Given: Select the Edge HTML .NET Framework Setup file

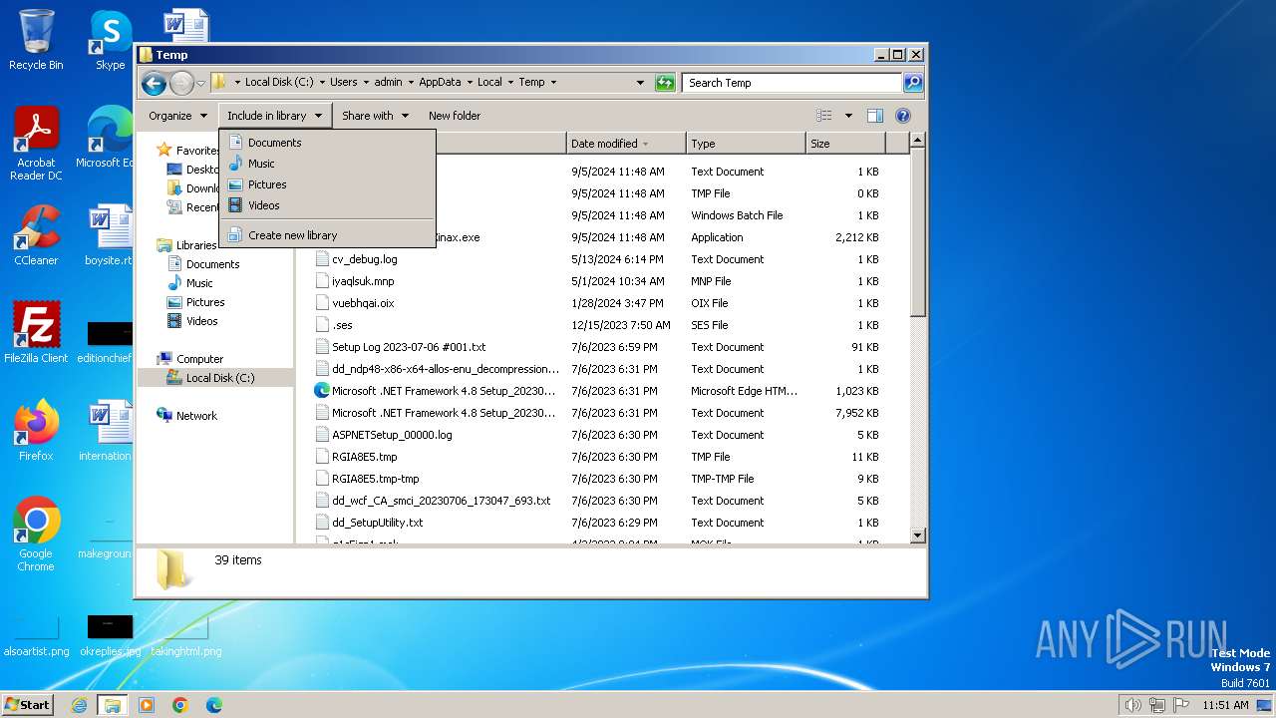Looking at the screenshot, I should click(444, 391).
